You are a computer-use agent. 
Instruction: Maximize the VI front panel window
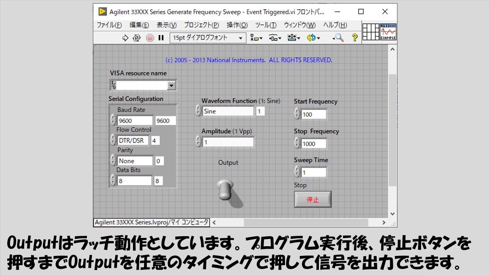tap(361, 11)
